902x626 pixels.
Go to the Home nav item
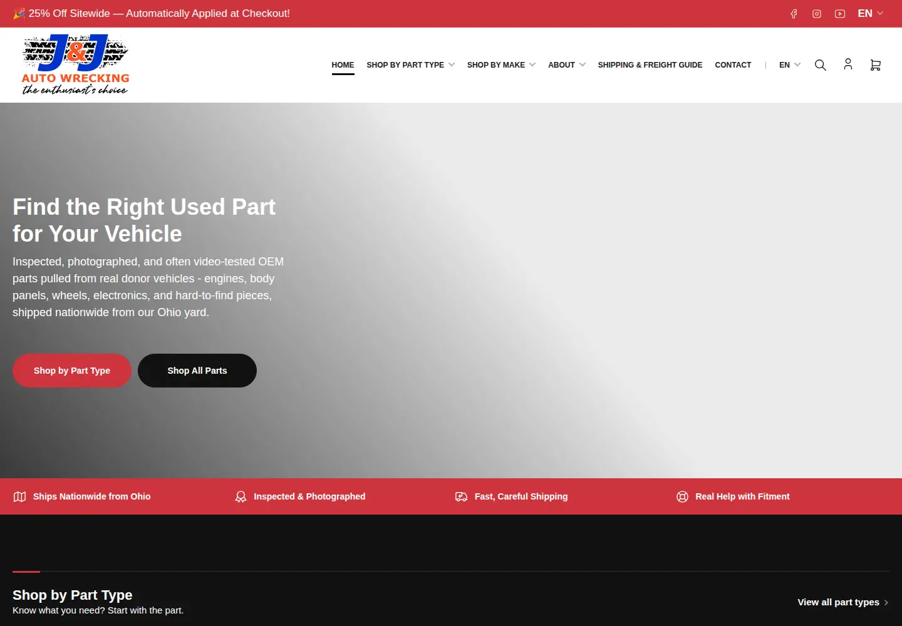tap(343, 65)
